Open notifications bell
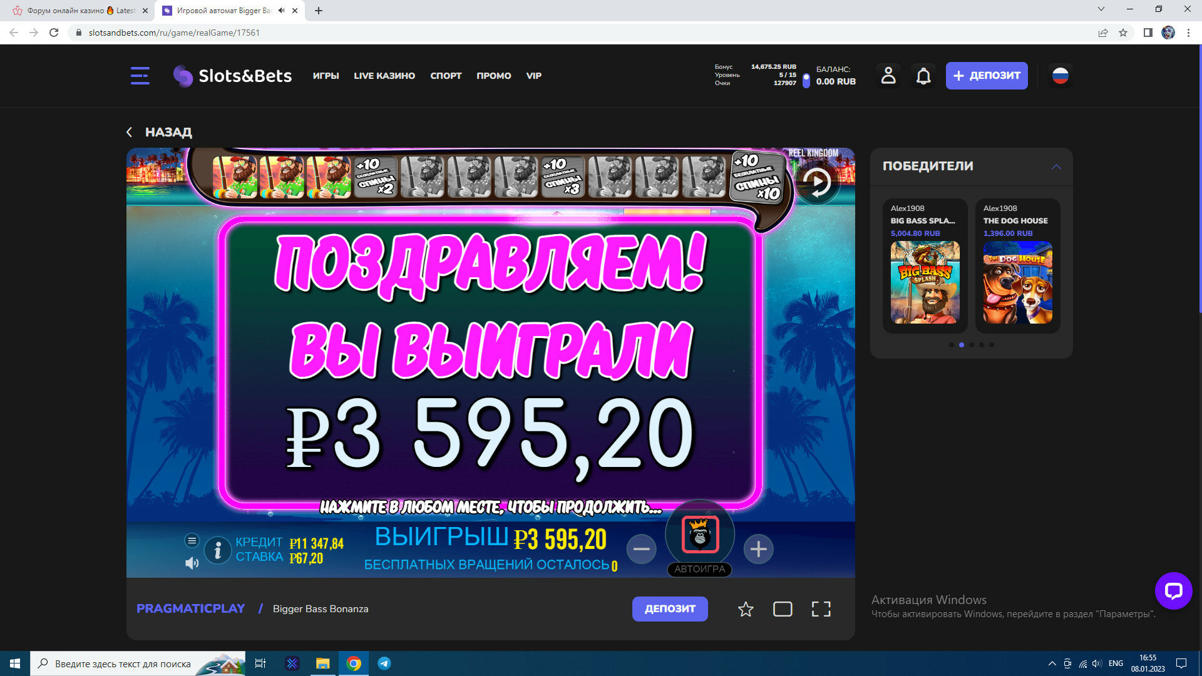 click(x=923, y=76)
